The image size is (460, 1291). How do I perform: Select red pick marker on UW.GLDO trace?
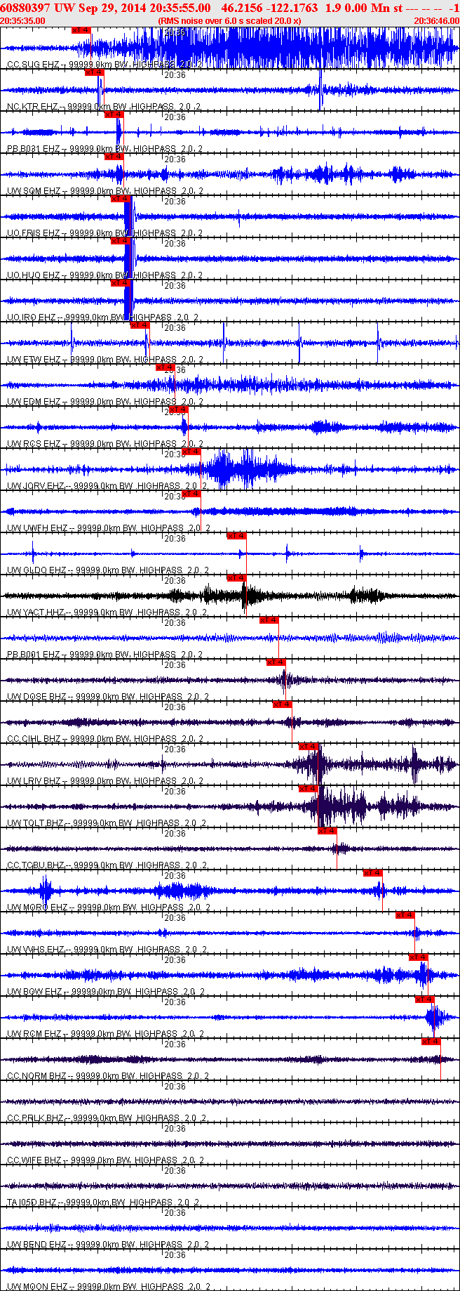click(x=236, y=536)
